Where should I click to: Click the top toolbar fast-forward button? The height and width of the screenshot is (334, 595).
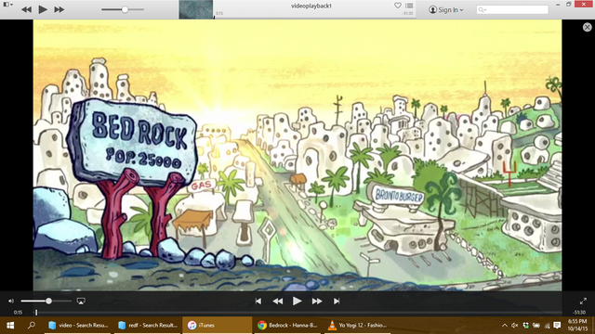point(59,9)
